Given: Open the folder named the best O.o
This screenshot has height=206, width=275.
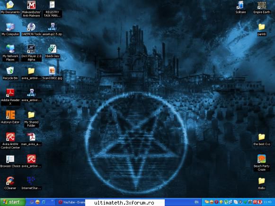Looking at the screenshot, I should pos(261,139).
